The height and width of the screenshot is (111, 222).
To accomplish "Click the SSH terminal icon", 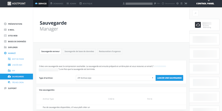I will coord(9,65).
